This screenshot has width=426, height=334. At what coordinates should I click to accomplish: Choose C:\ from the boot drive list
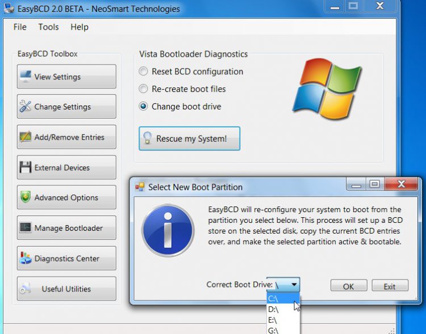(283, 298)
